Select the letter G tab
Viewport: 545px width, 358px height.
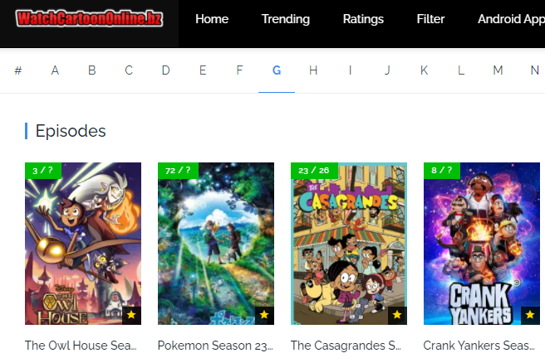point(277,70)
